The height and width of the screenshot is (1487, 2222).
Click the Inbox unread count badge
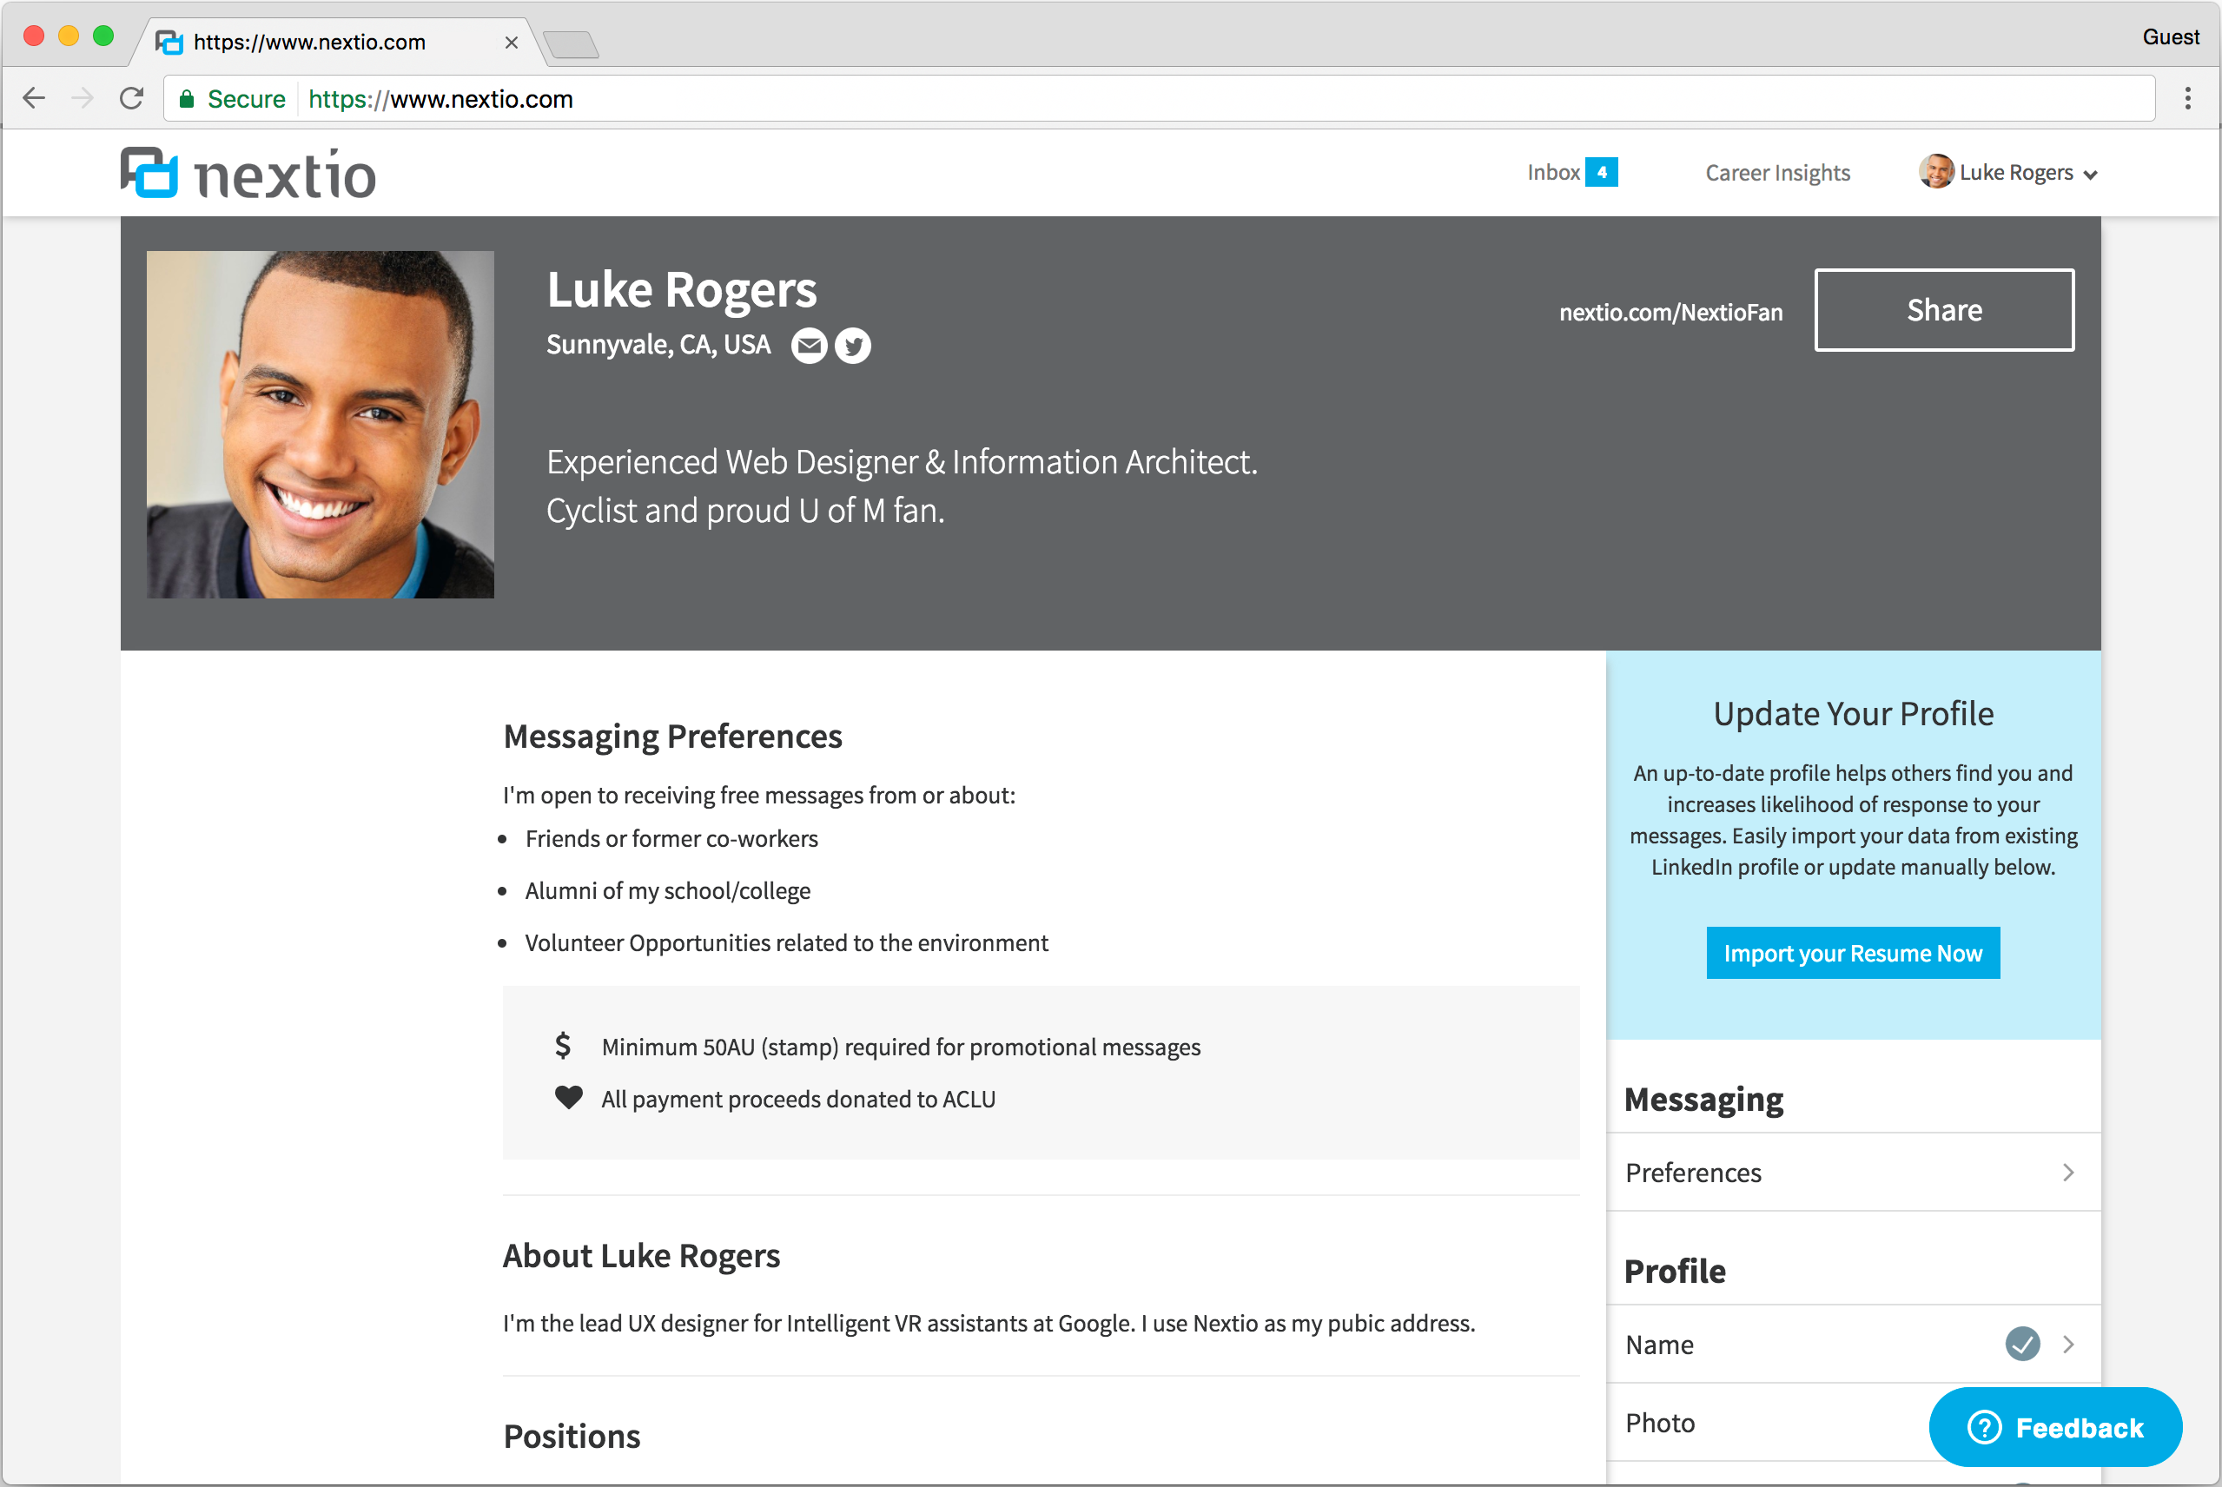point(1602,173)
